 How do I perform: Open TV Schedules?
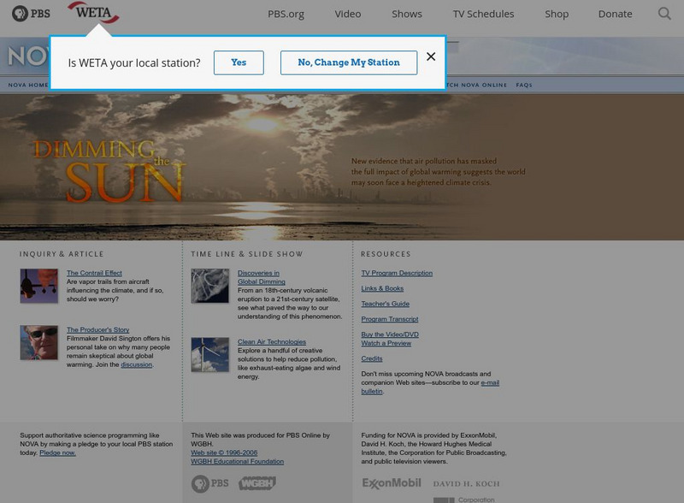(x=484, y=14)
